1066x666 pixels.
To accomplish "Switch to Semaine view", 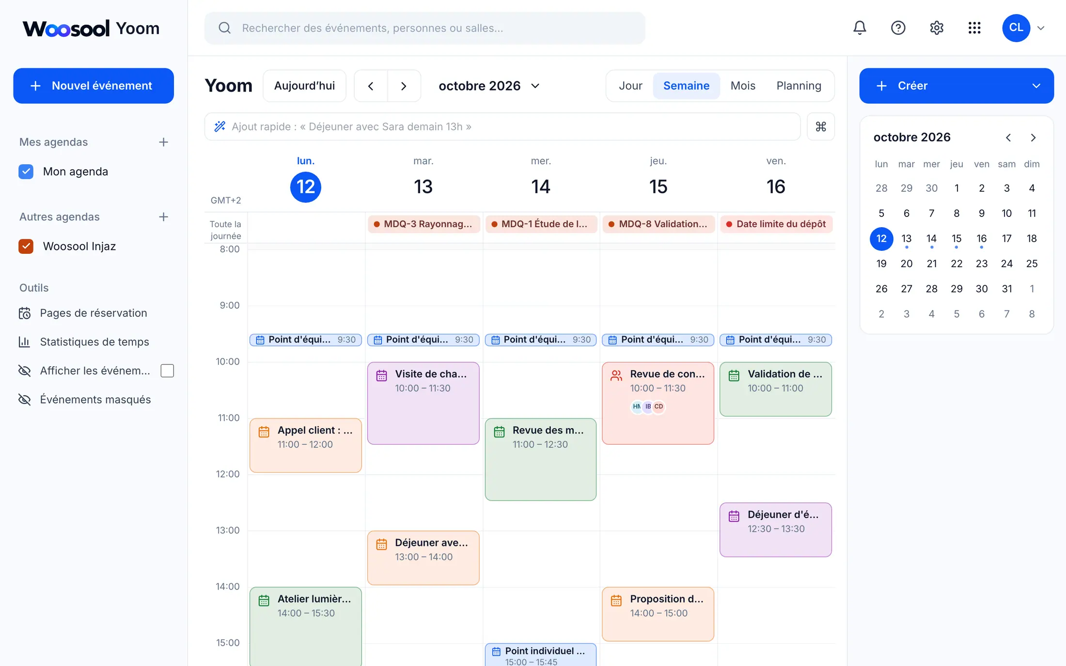I will tap(686, 86).
